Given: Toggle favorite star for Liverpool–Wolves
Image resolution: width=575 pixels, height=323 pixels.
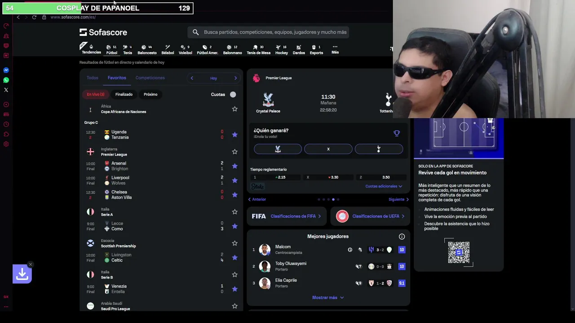Looking at the screenshot, I should (x=234, y=180).
